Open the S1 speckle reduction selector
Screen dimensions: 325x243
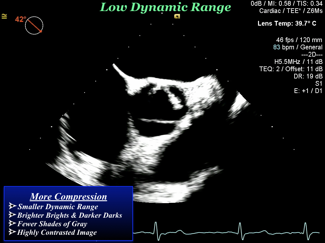point(319,83)
